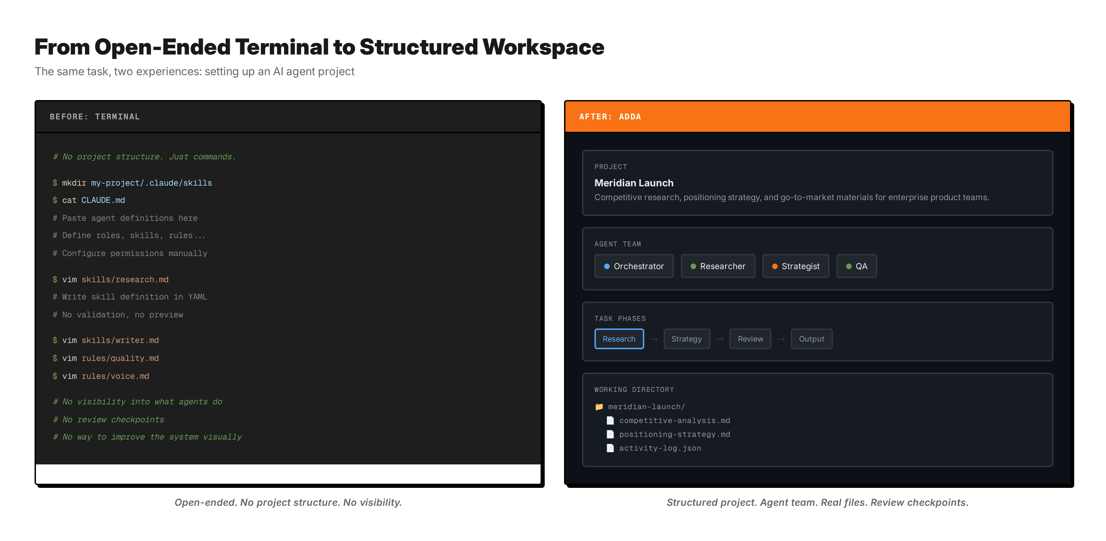
Task: Click the main heading 'From Open-Ended Terminal to Structured Workspace'
Action: point(319,47)
